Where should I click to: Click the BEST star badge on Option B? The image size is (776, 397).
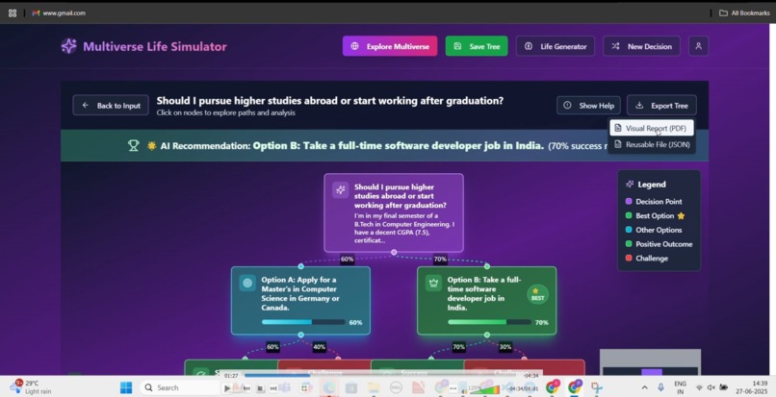tap(537, 295)
